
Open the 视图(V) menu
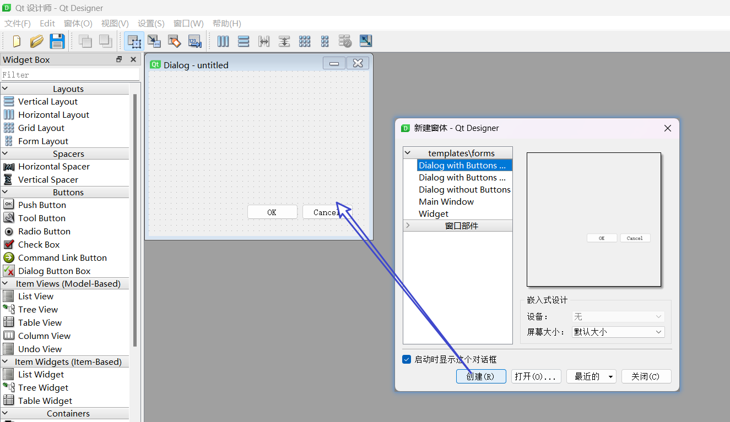pos(115,23)
